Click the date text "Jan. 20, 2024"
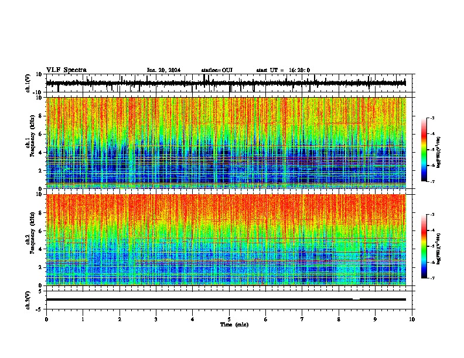The image size is (464, 358). coord(163,70)
